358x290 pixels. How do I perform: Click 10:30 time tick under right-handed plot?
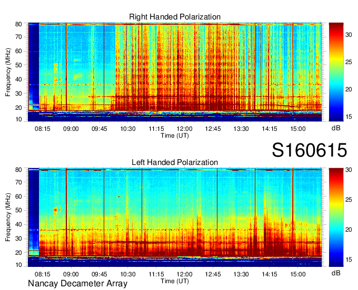click(127, 129)
